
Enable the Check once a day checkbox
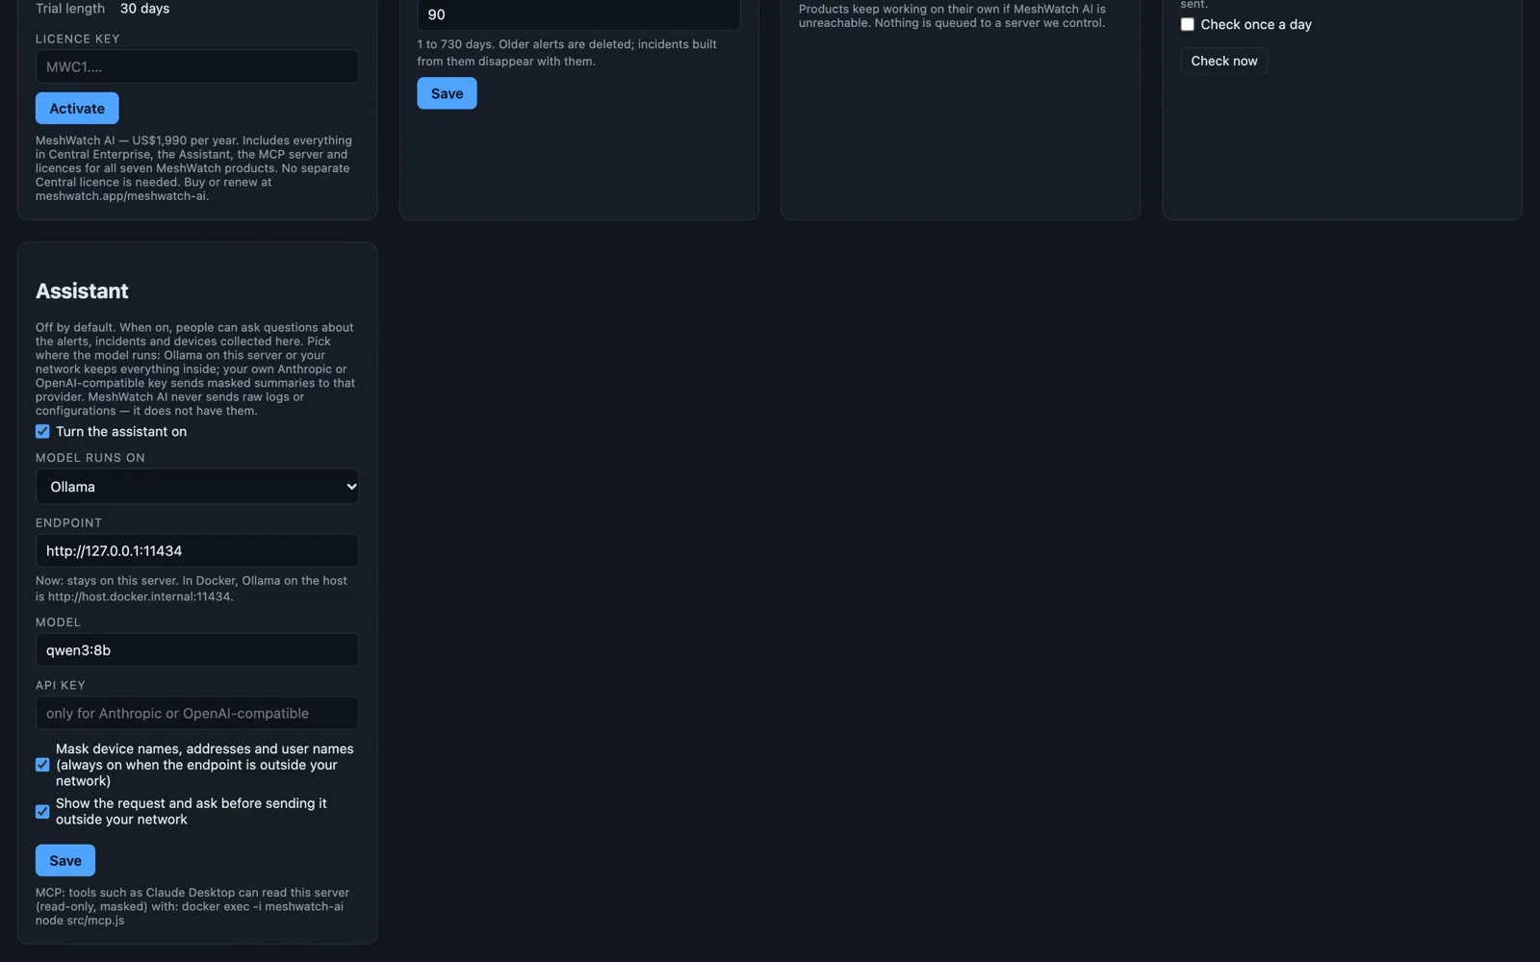tap(1188, 24)
